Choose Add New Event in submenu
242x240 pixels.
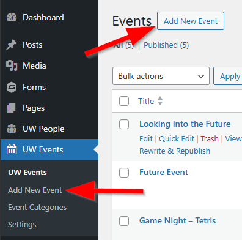click(35, 190)
